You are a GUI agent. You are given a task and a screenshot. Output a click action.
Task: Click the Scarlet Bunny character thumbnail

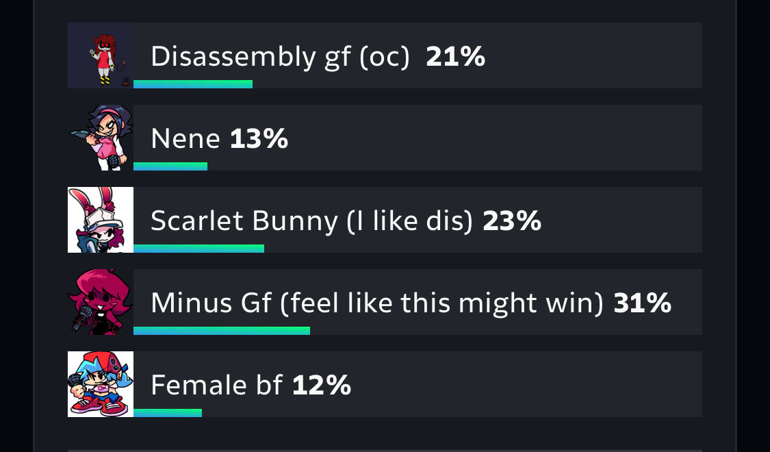tap(101, 220)
